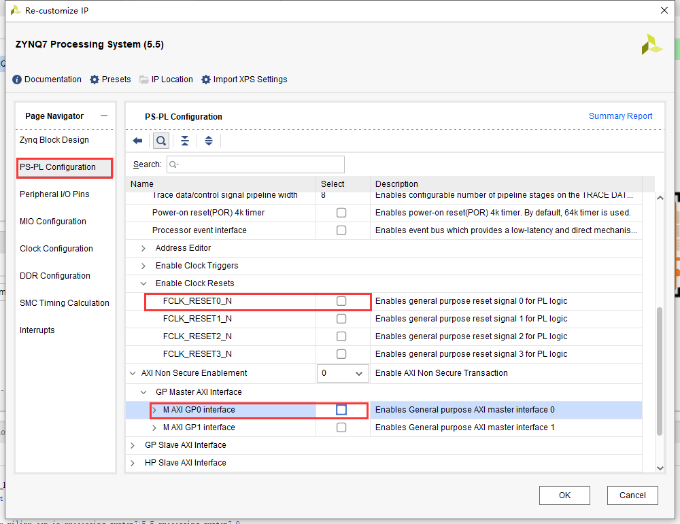
Task: Click the expand all toolbar icon
Action: tap(209, 141)
